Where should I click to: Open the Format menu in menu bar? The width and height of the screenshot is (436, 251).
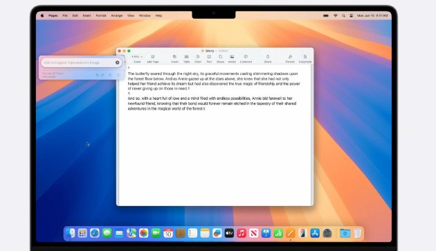coord(101,15)
